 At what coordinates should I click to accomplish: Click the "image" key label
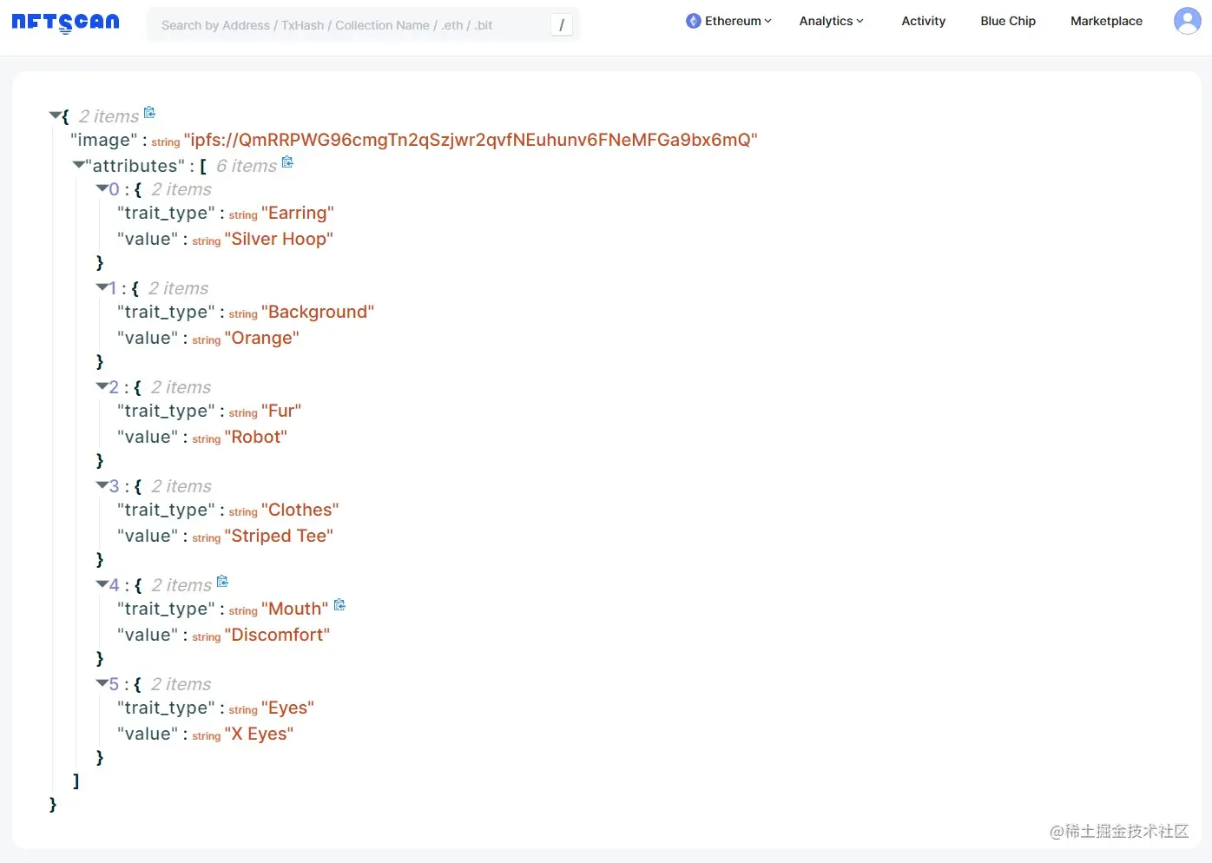pos(104,140)
